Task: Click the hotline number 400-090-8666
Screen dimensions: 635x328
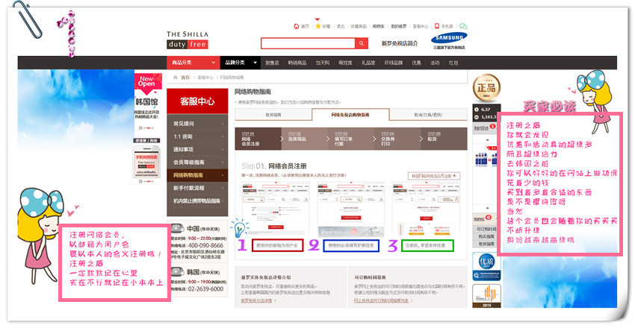Action: [x=205, y=245]
